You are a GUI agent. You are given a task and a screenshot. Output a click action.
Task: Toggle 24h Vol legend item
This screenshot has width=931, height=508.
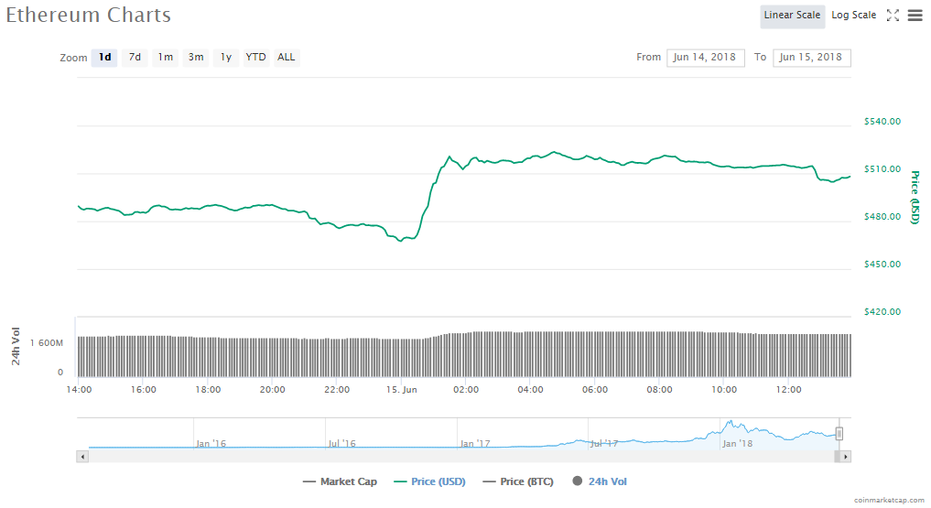(600, 481)
